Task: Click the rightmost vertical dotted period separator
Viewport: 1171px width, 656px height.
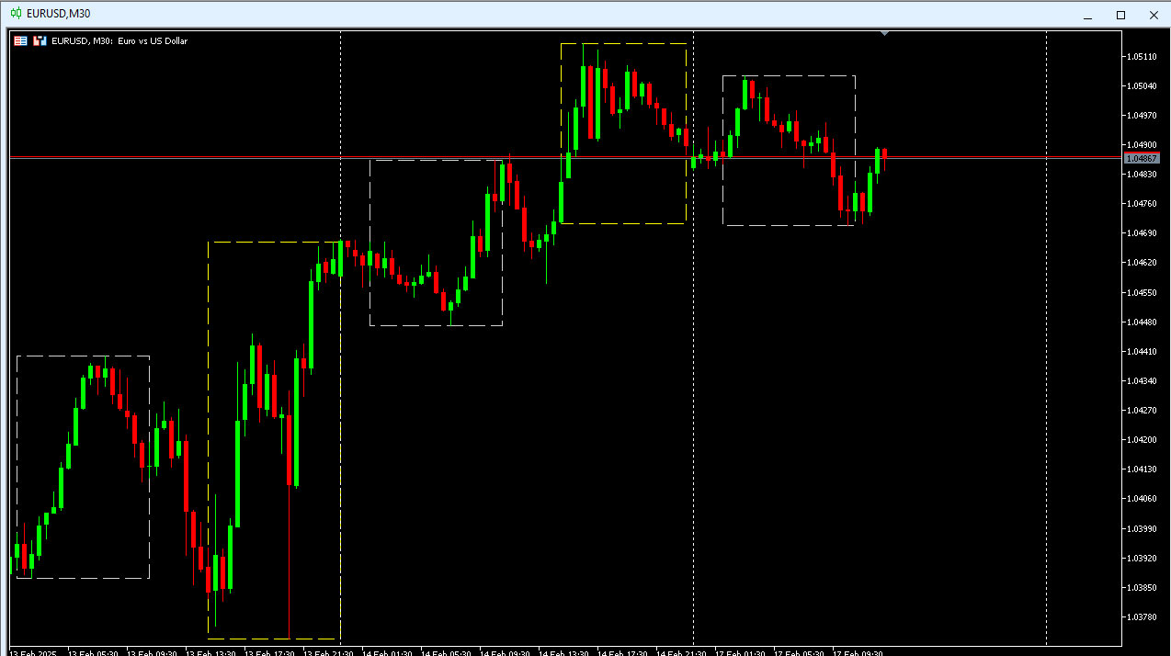Action: coord(1047,368)
